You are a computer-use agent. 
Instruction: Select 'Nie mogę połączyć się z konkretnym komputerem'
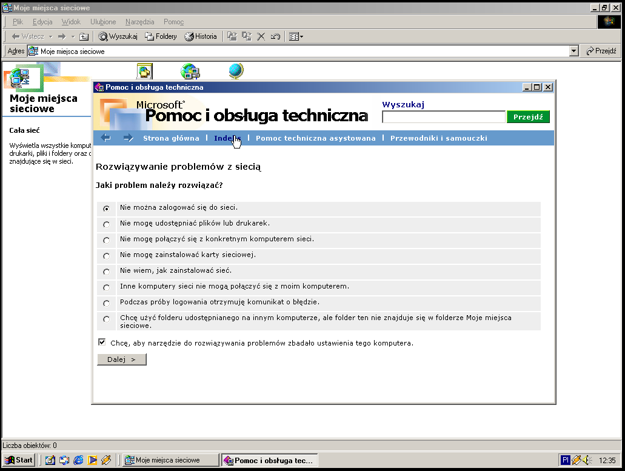click(106, 240)
